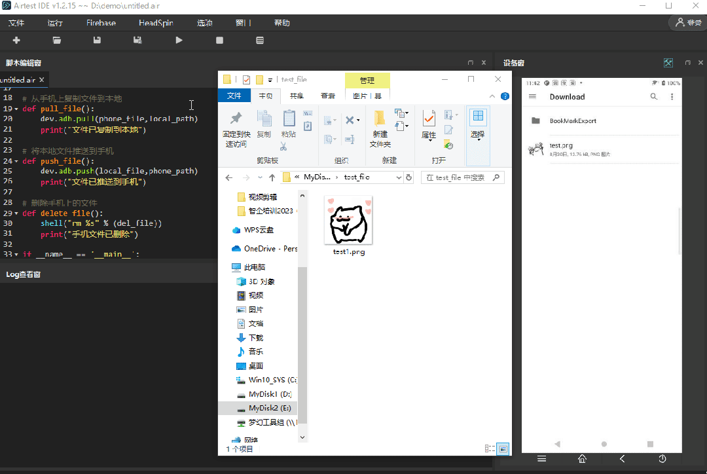
Task: Switch to large icons view
Action: [503, 448]
